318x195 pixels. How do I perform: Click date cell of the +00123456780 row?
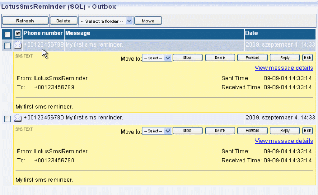click(280, 117)
